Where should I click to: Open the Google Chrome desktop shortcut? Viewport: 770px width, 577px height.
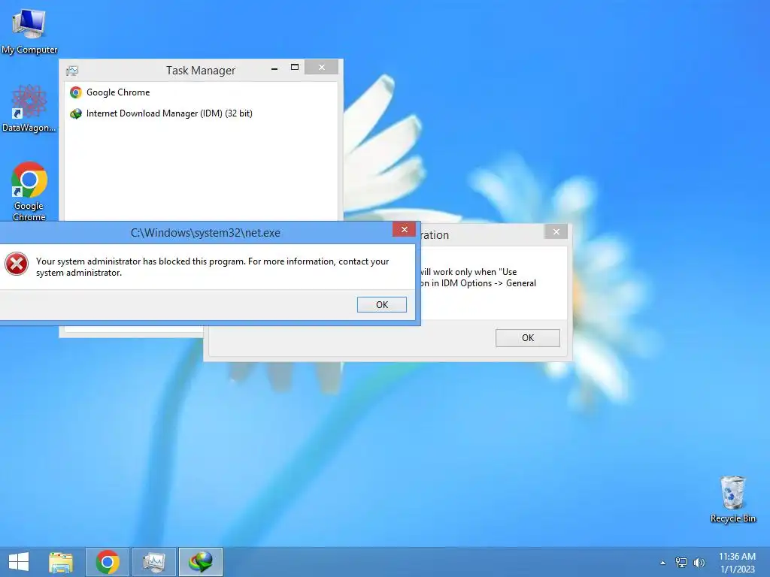click(29, 192)
